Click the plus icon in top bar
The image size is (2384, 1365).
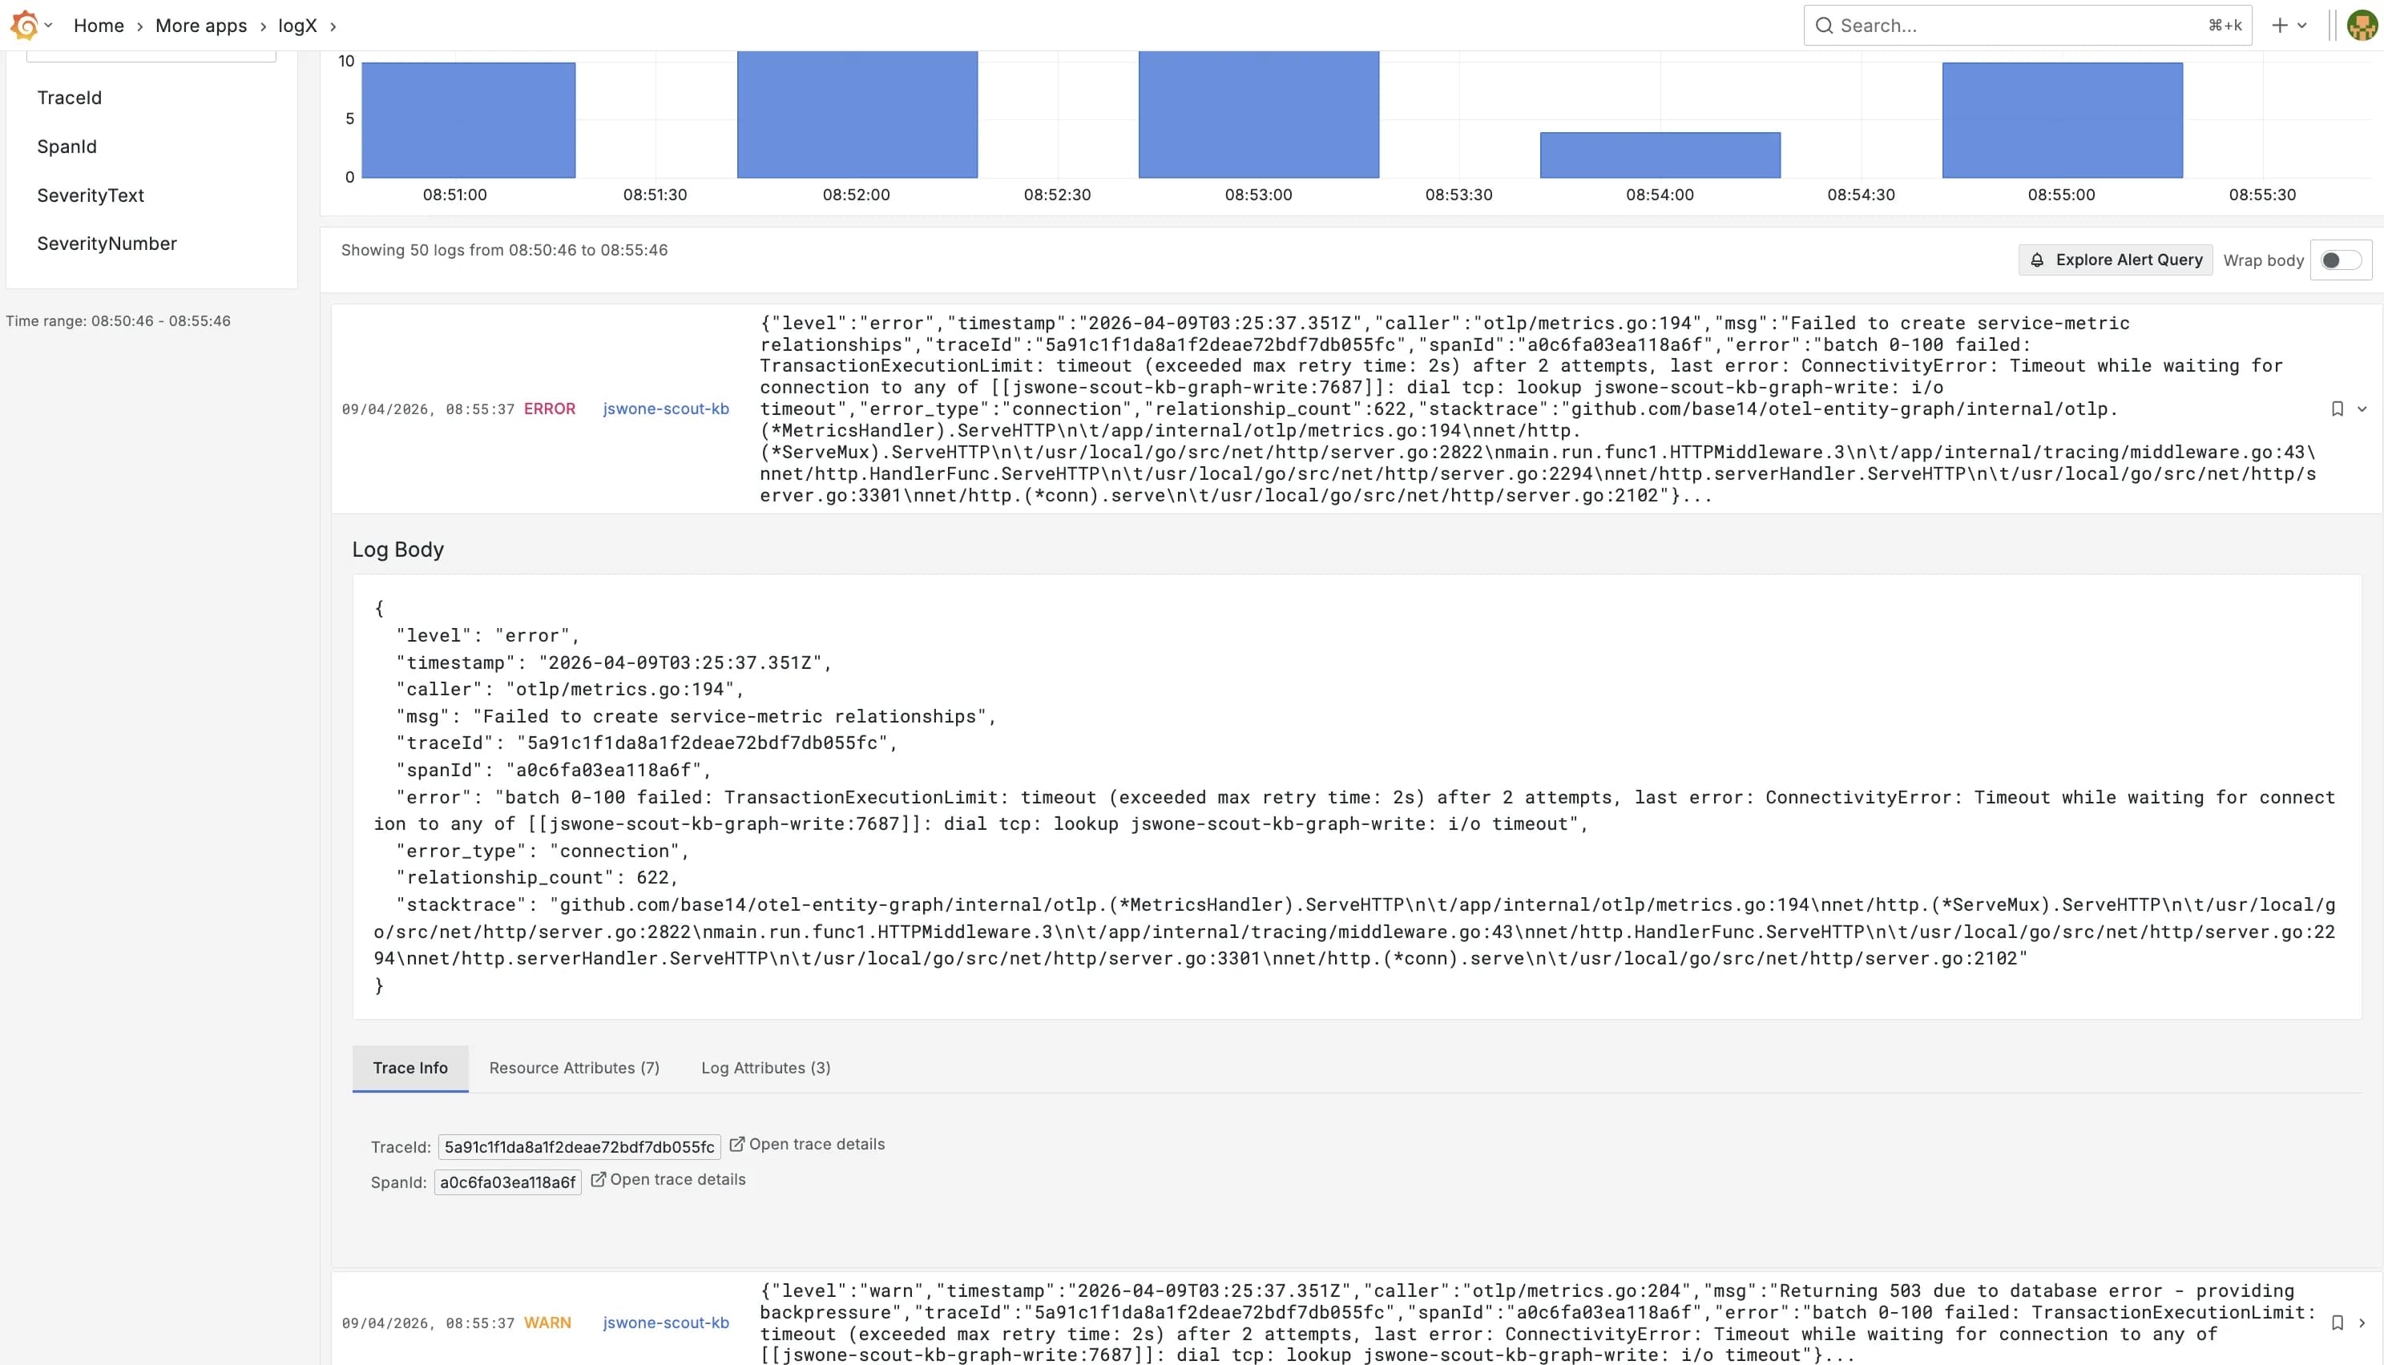click(x=2280, y=26)
